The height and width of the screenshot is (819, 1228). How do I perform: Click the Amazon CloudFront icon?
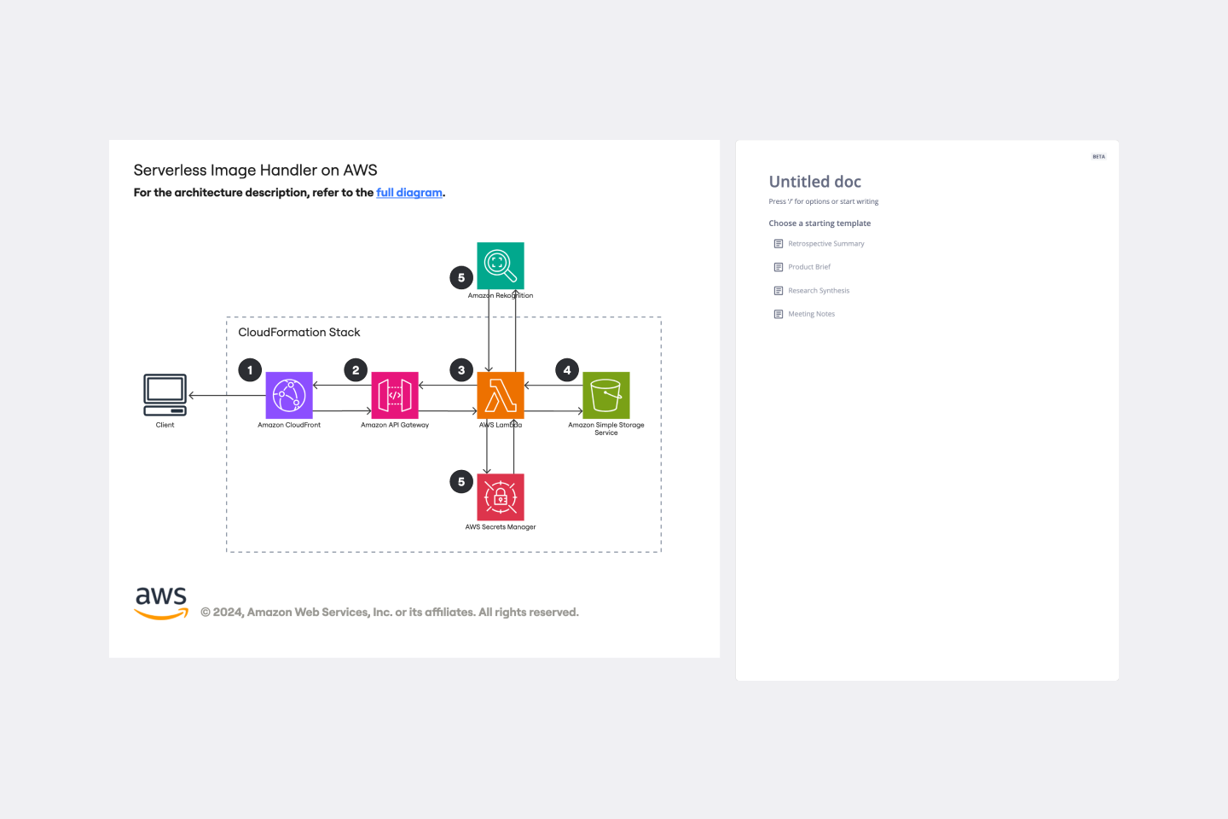(x=289, y=395)
